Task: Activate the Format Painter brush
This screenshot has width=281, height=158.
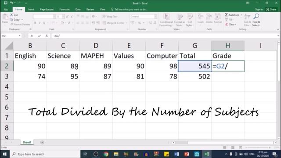Action: coord(20,24)
